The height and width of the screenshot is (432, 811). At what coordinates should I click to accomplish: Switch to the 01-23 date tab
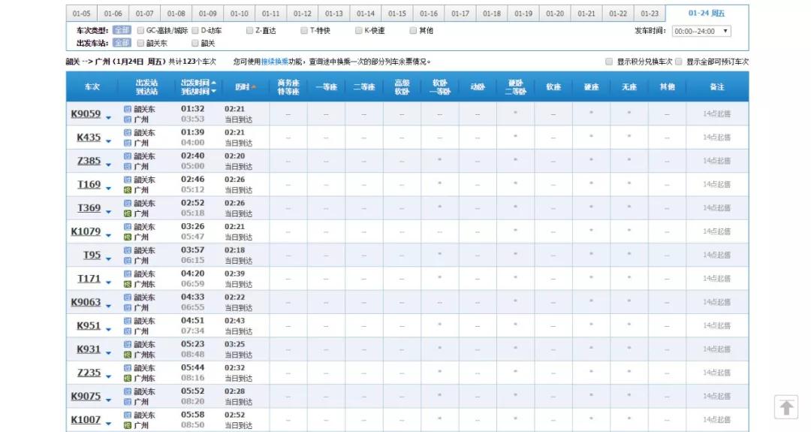(x=649, y=14)
